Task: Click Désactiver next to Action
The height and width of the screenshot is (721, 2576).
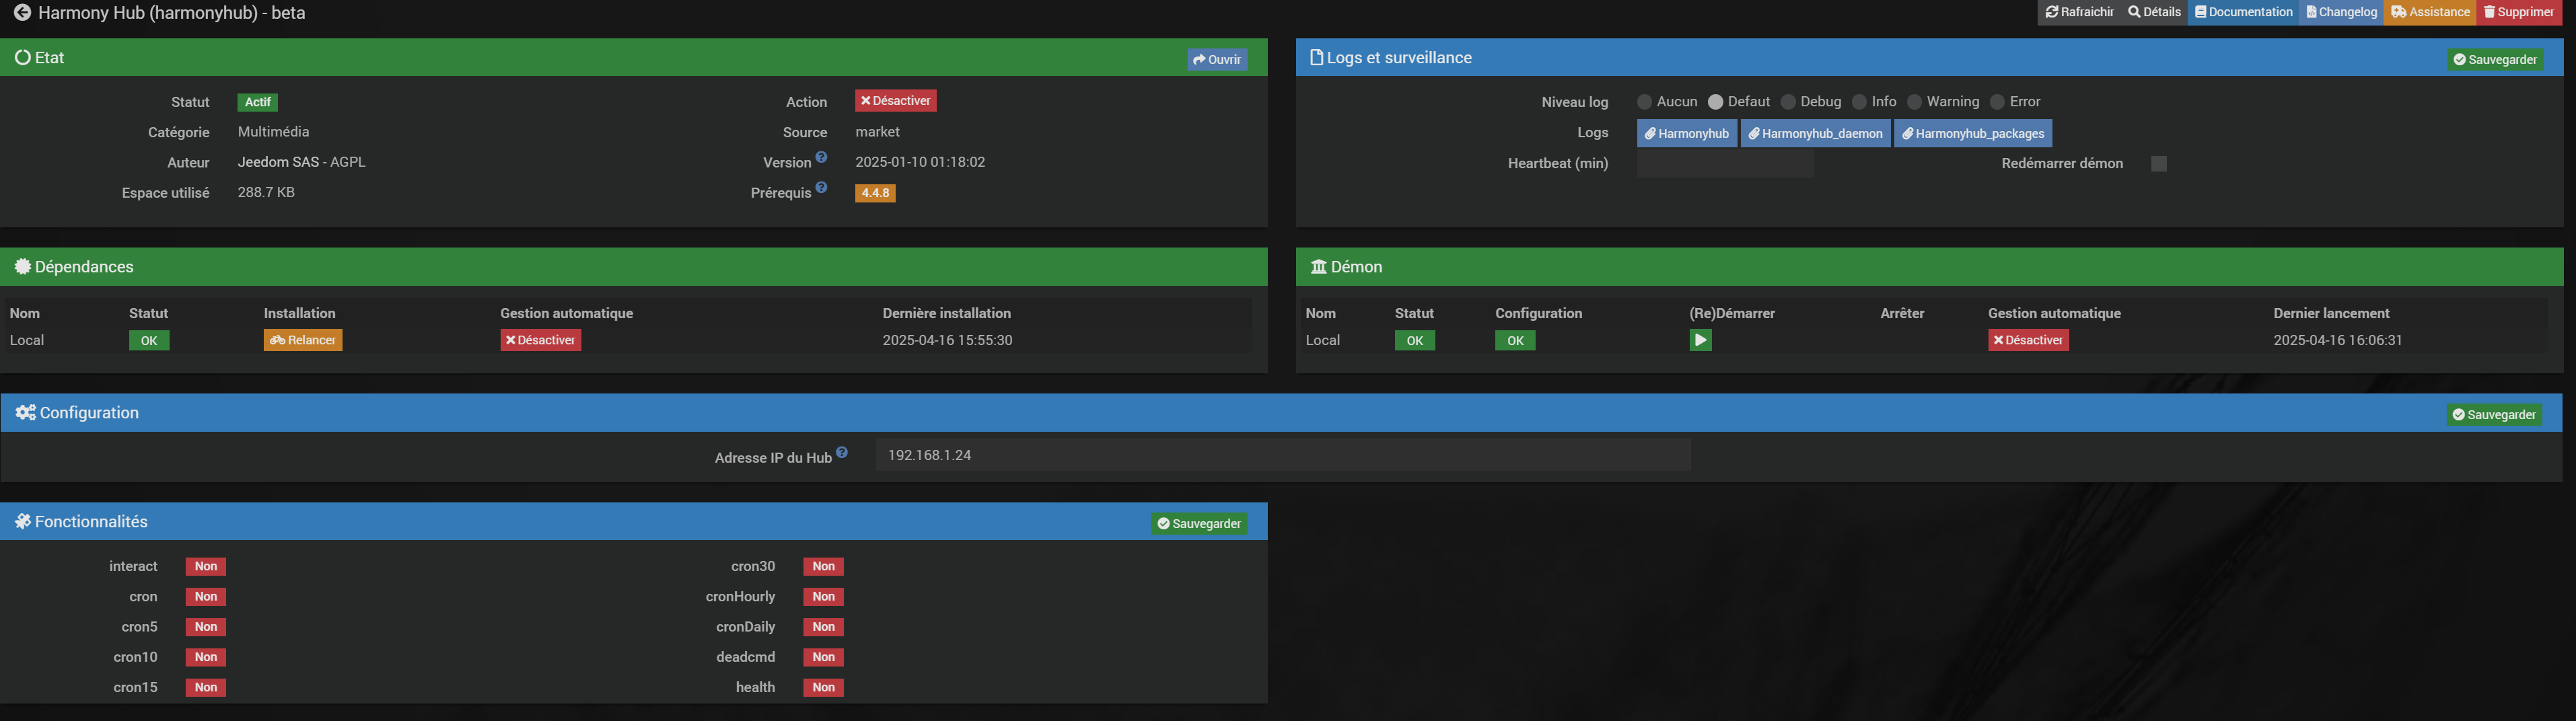Action: click(x=895, y=101)
